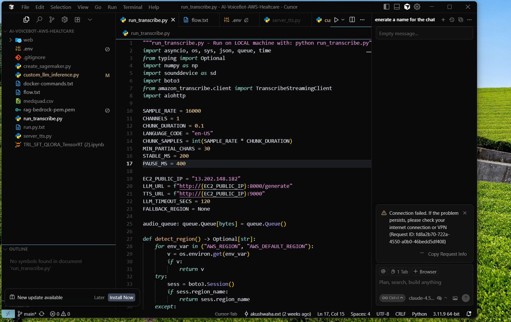The height and width of the screenshot is (322, 511).
Task: Click the @ add context button
Action: tap(383, 271)
